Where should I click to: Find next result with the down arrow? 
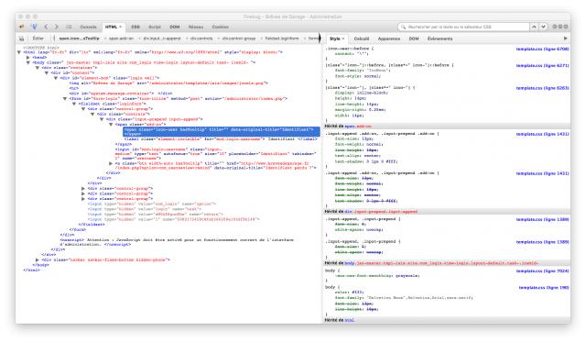pyautogui.click(x=543, y=27)
